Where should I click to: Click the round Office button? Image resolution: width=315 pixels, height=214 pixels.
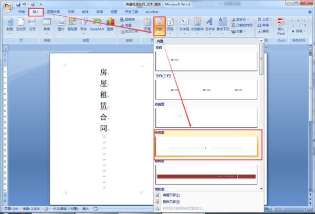(8, 7)
